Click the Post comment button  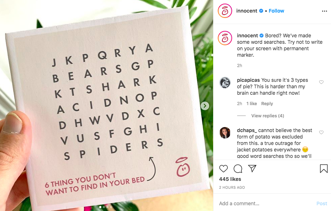[322, 203]
